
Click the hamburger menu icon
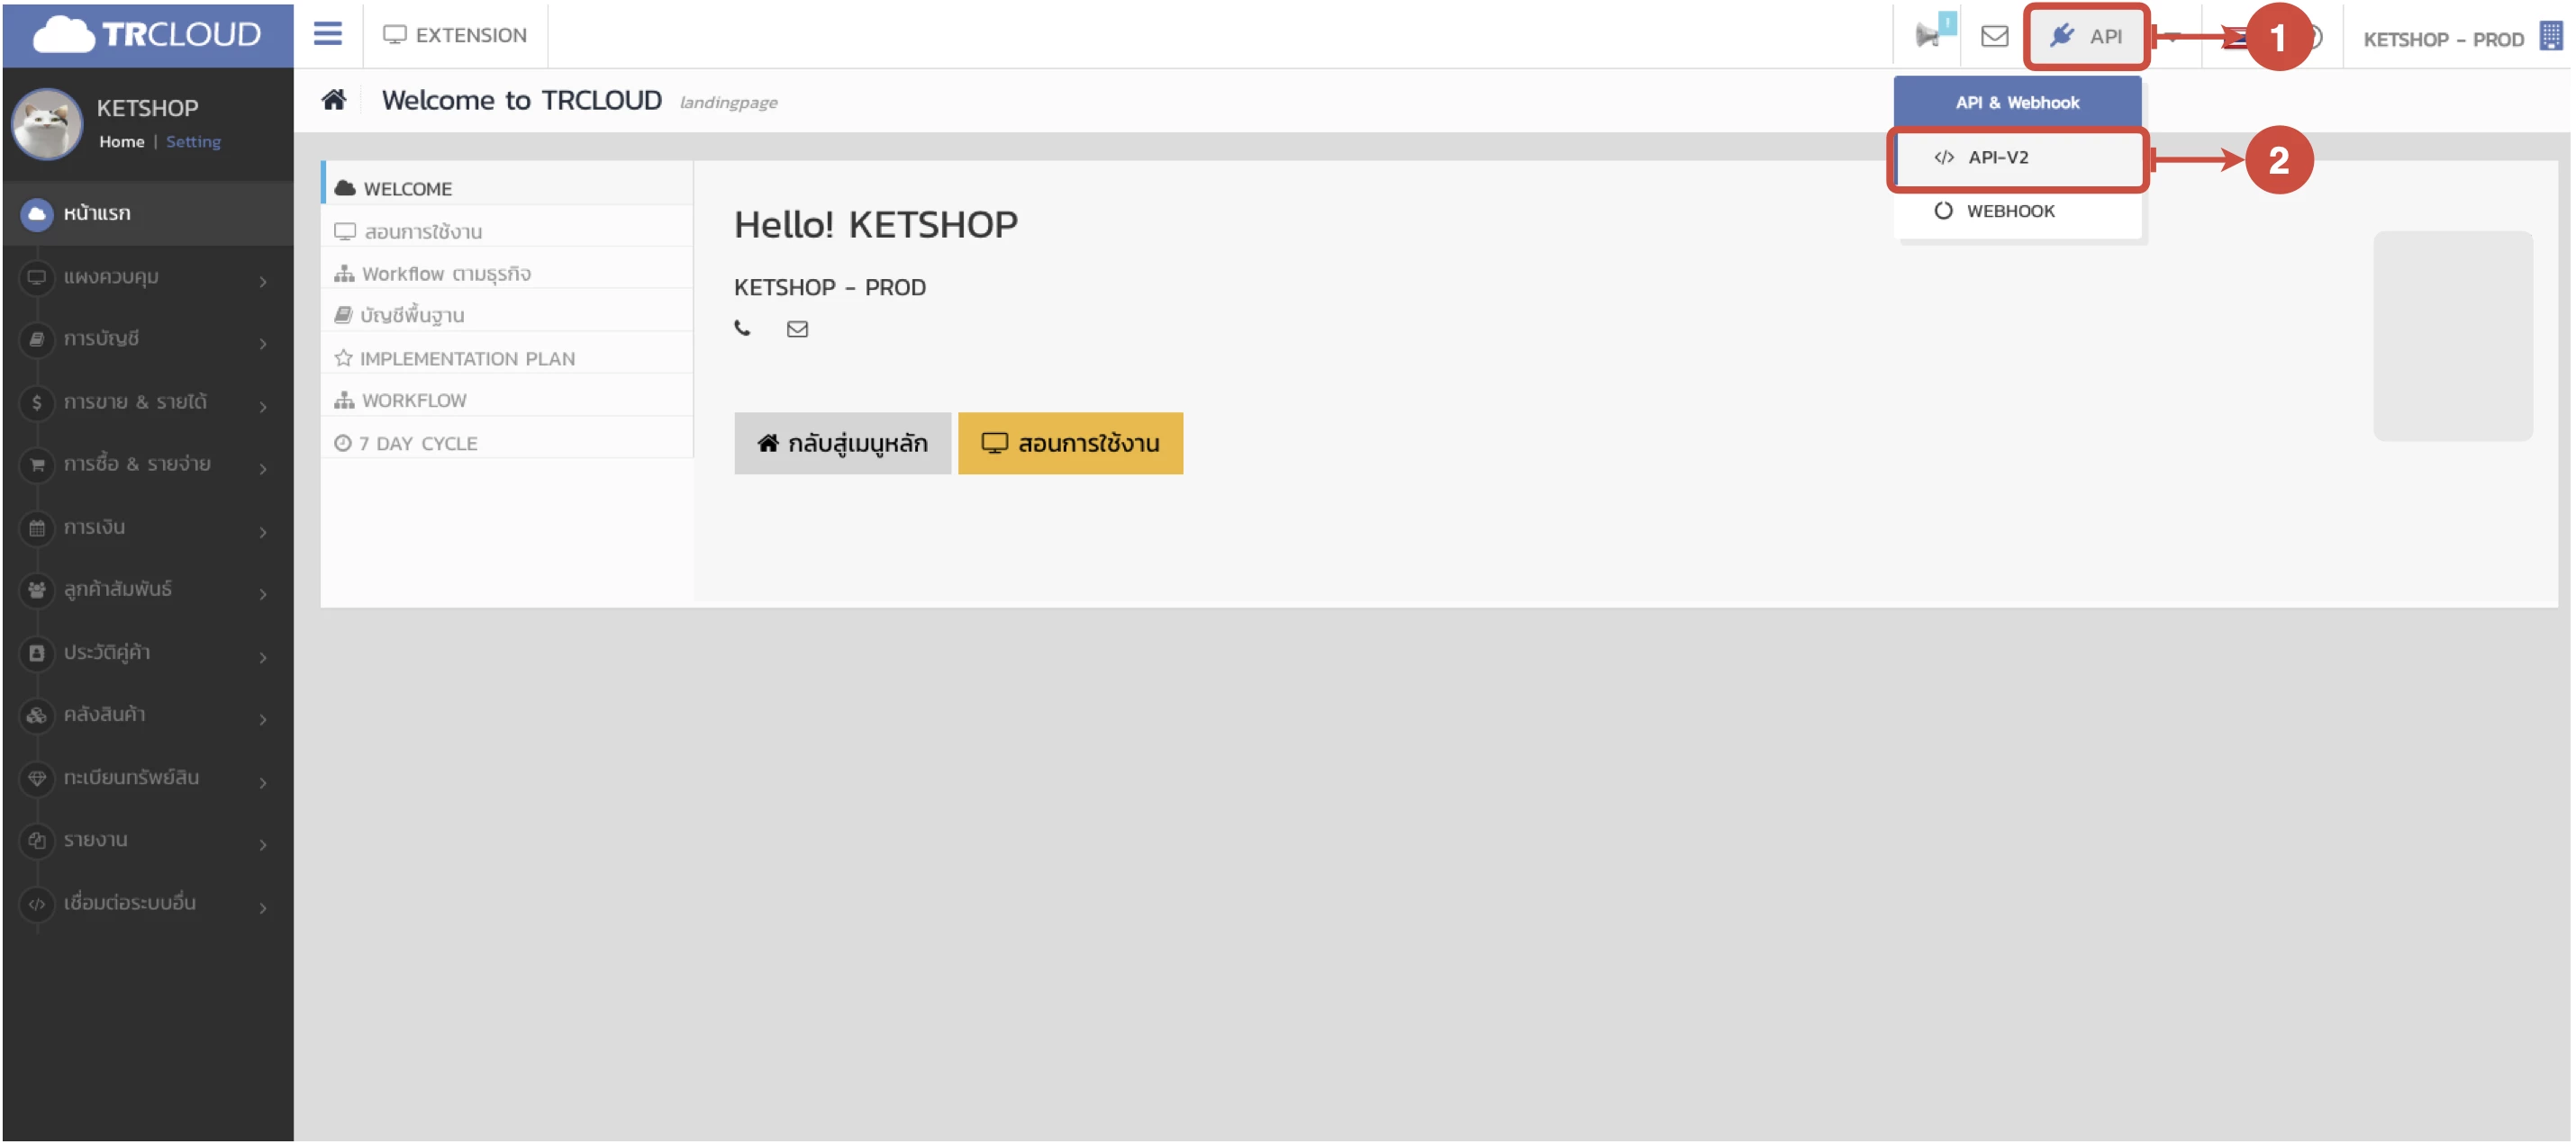tap(327, 35)
